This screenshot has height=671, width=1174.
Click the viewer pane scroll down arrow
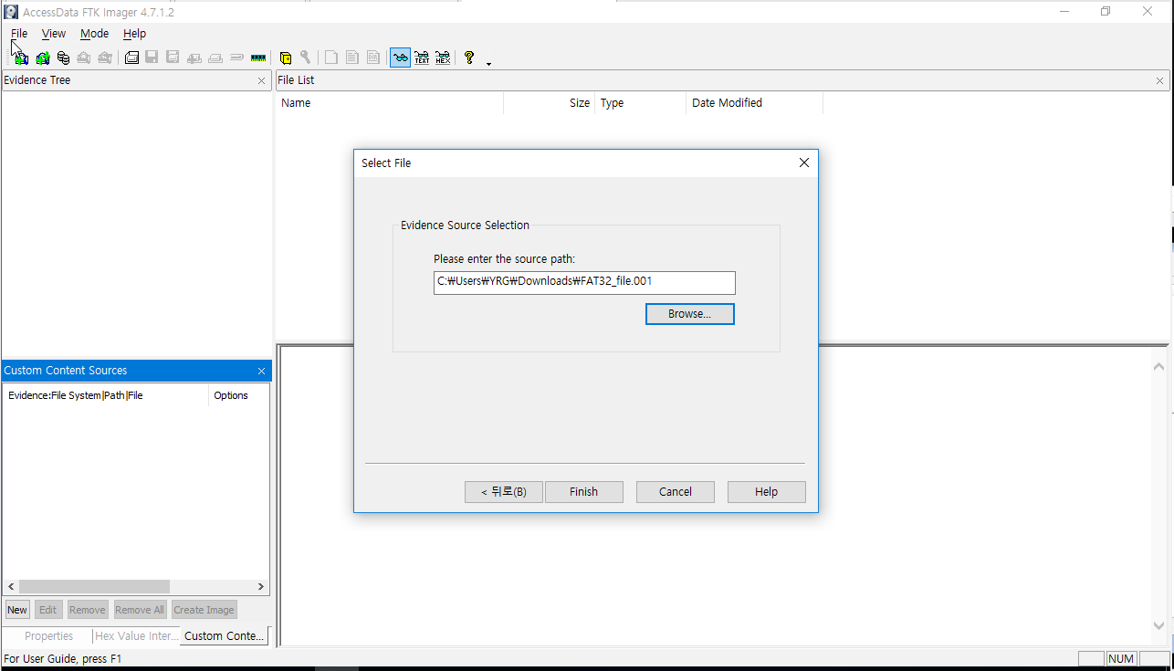(x=1159, y=626)
